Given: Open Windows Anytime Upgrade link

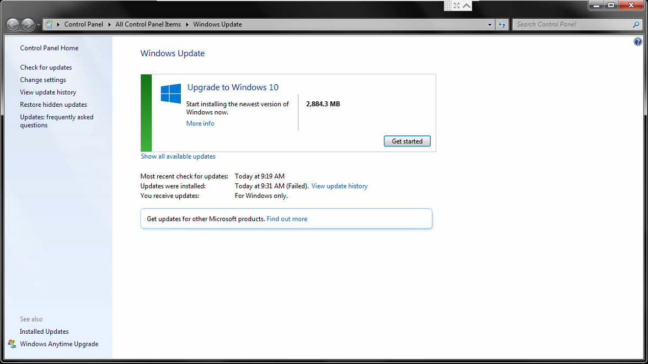Looking at the screenshot, I should tap(59, 344).
